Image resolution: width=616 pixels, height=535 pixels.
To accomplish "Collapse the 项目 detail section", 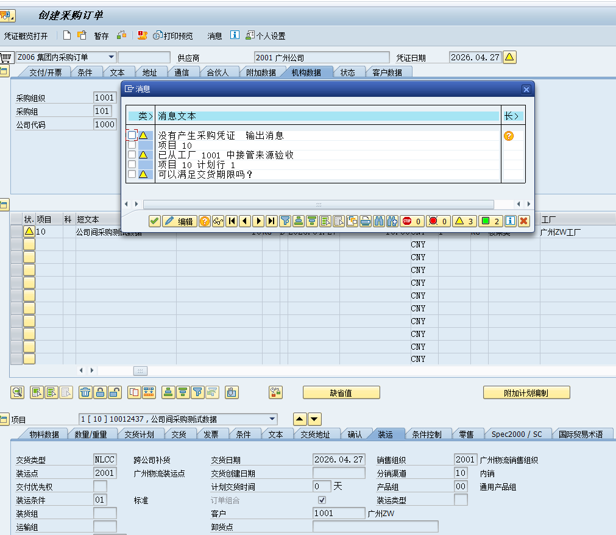I will click(4, 419).
